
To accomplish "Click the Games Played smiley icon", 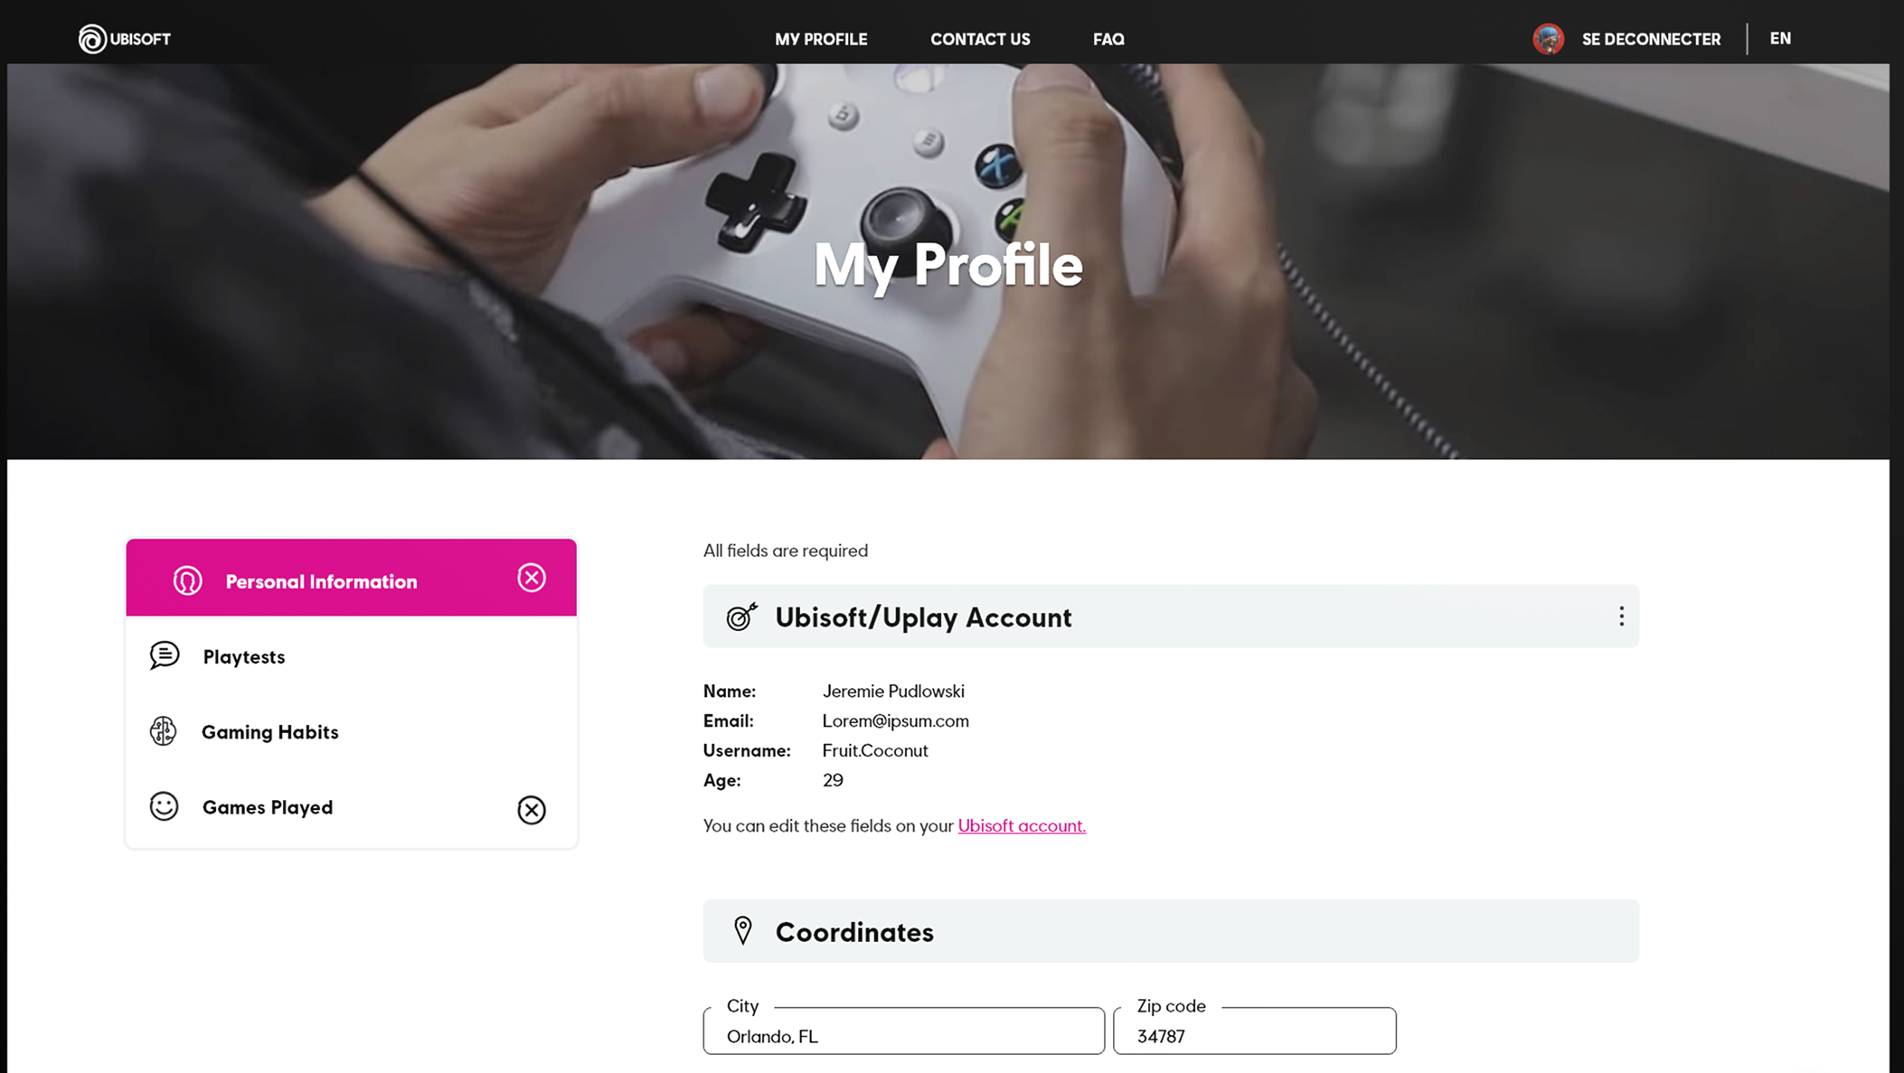I will (164, 806).
